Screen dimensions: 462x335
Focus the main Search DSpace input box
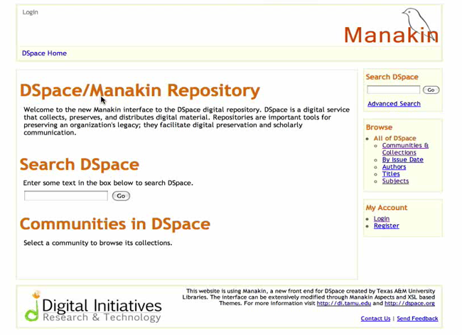66,196
